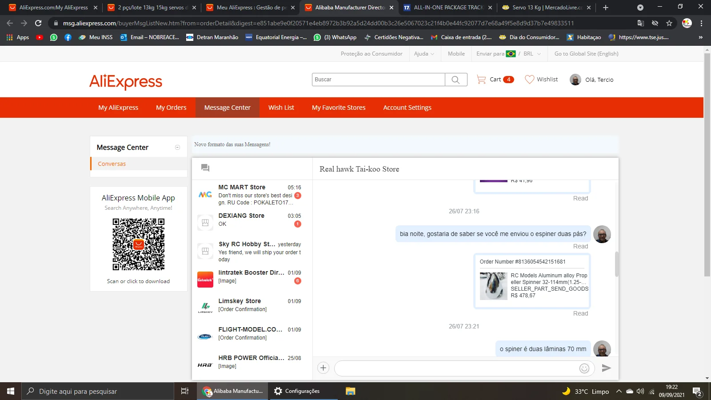Switch to the ALL-IN-ONE PACKAGE TRACK browser tab

[x=448, y=8]
